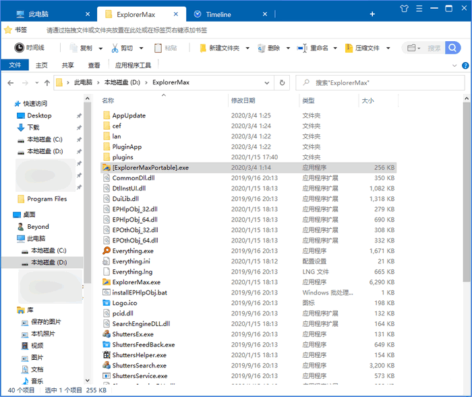
Task: Click 此电脑 in address breadcrumb
Action: (x=83, y=82)
